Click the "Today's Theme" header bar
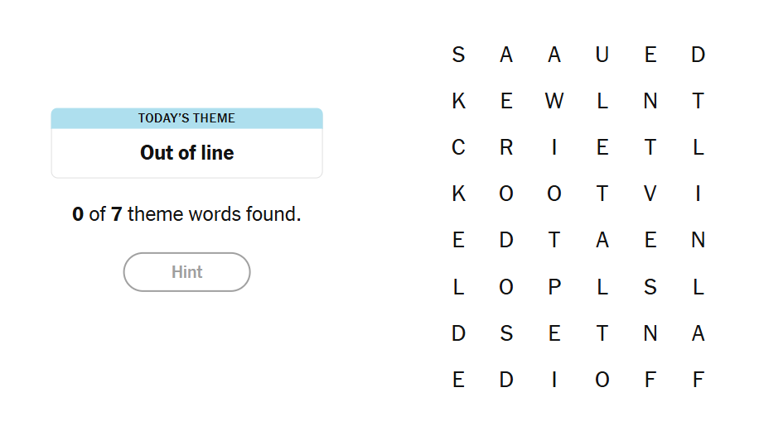This screenshot has height=445, width=759. pyautogui.click(x=186, y=118)
